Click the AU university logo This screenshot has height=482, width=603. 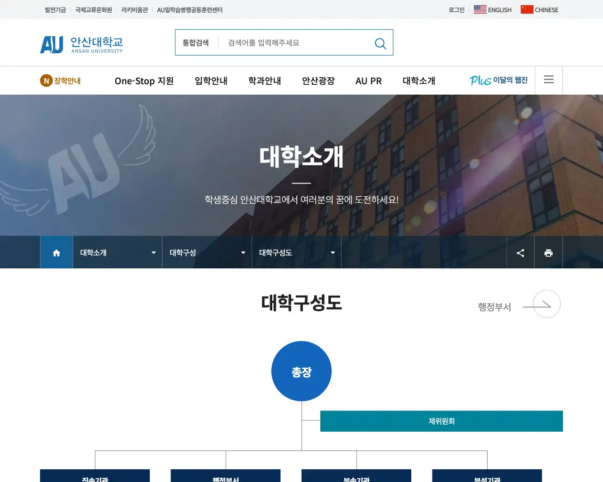(81, 43)
